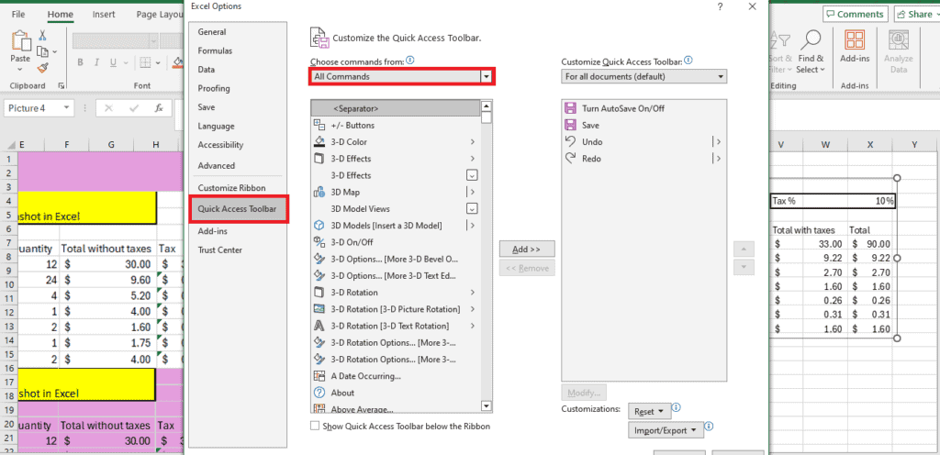Click the Analyze Data icon
Viewport: 940px width, 455px height.
coord(898,40)
